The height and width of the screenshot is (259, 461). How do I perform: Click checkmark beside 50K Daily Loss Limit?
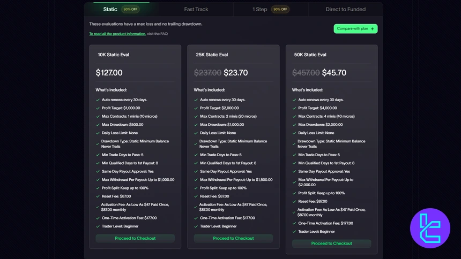tap(294, 133)
